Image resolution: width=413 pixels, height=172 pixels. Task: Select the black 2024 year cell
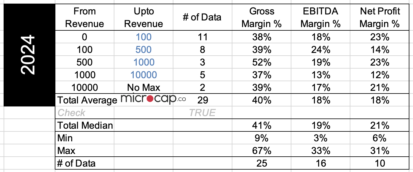pos(29,55)
